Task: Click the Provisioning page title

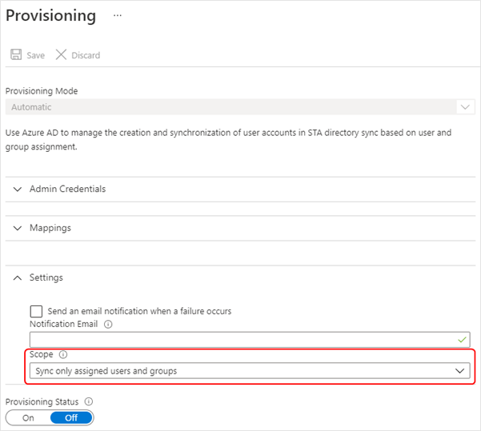Action: pos(50,15)
